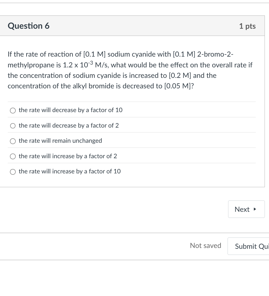Select 'the rate will increase by a factor of 10'

[x=13, y=172]
